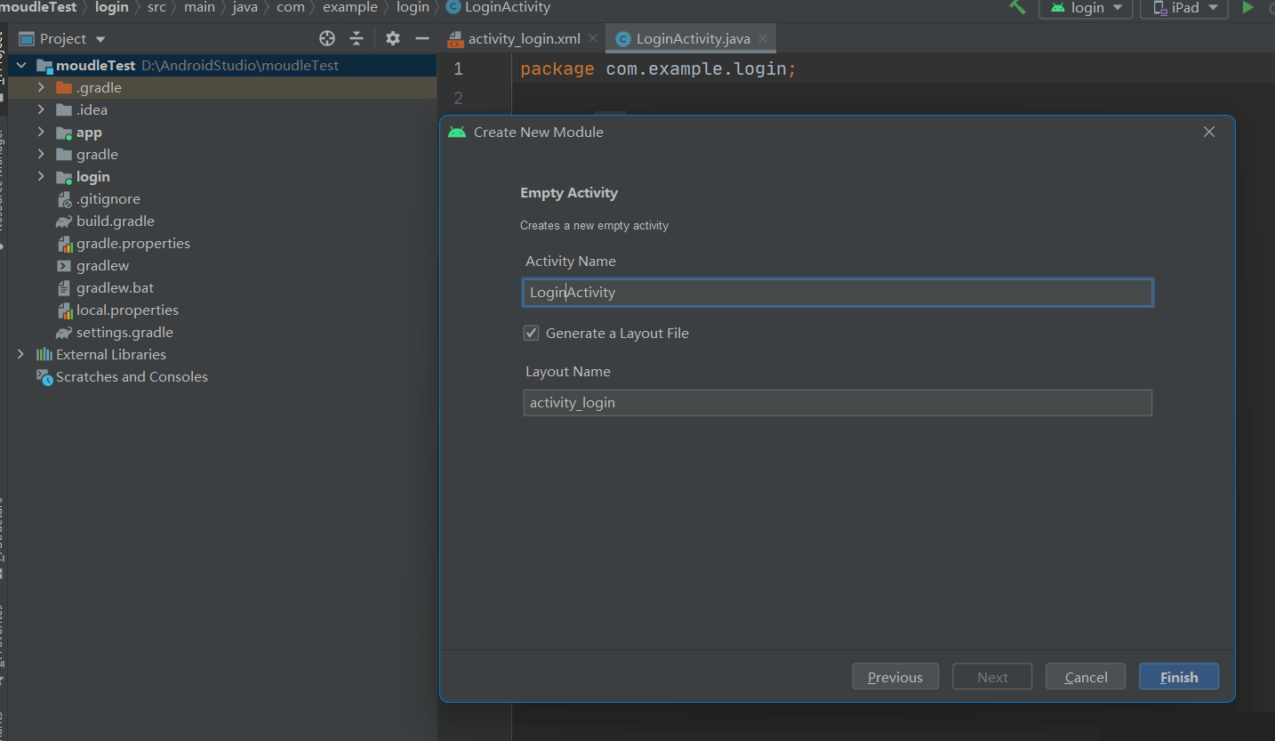Open Project panel gear settings
The width and height of the screenshot is (1275, 741).
tap(393, 38)
